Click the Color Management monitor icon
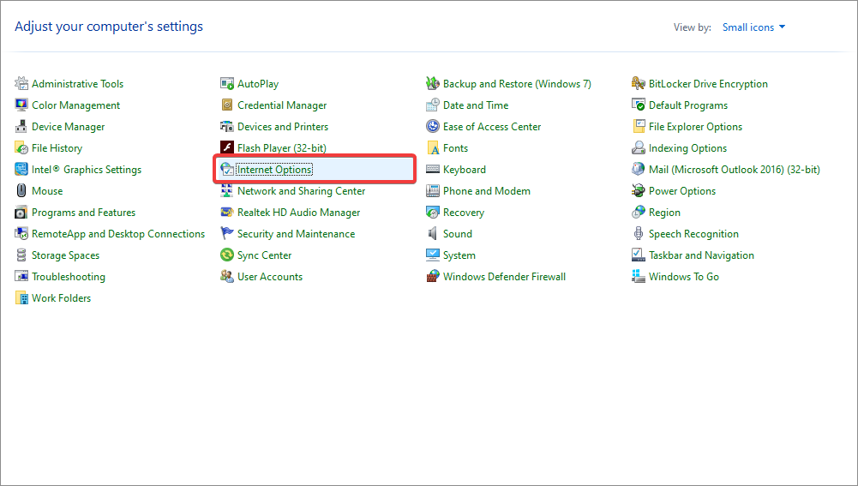858x486 pixels. coord(21,105)
